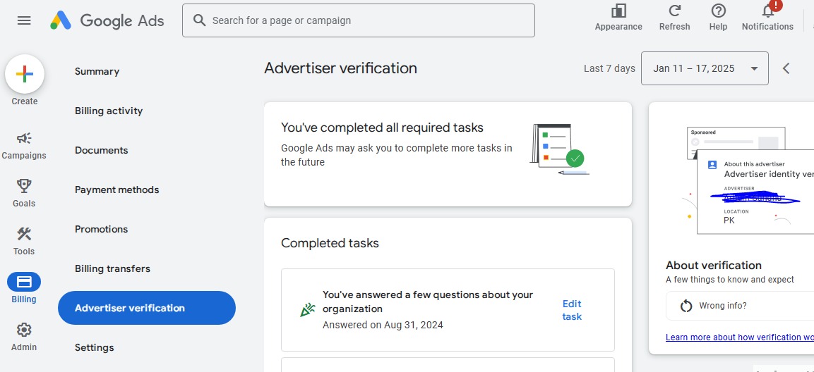Open the hamburger main menu
Image resolution: width=814 pixels, height=372 pixels.
pos(24,20)
